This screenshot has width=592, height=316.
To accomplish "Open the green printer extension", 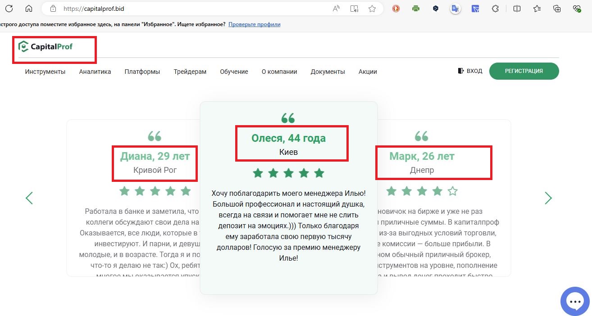I will click(x=416, y=9).
